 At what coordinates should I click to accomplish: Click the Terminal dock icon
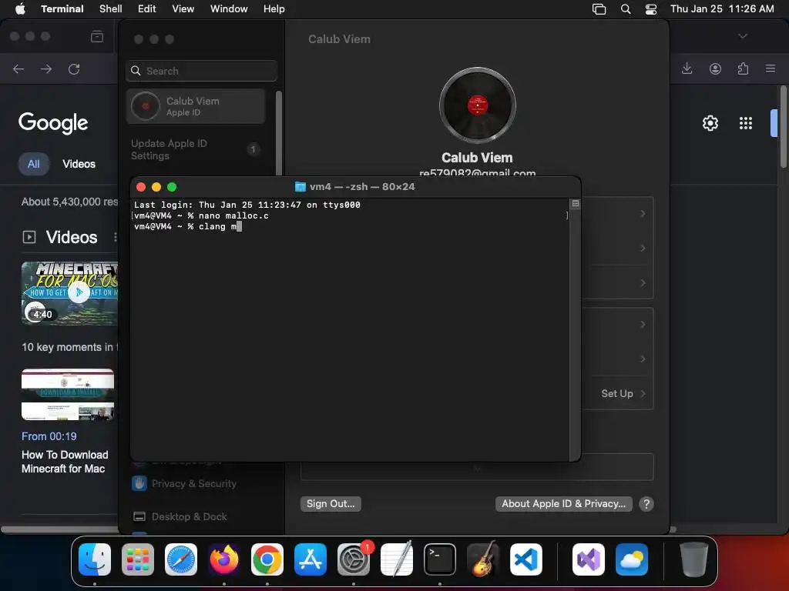(440, 559)
